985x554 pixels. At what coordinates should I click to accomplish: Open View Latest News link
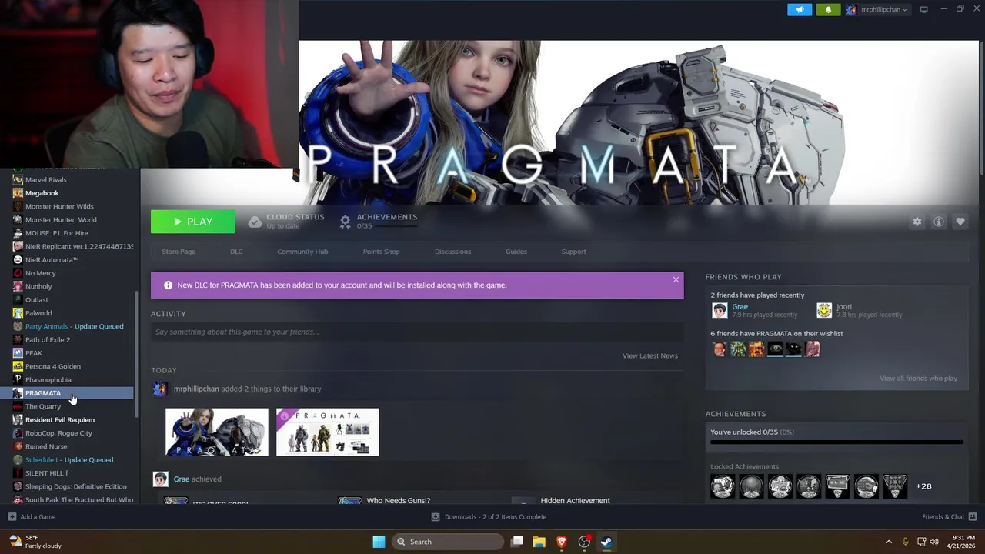tap(649, 355)
